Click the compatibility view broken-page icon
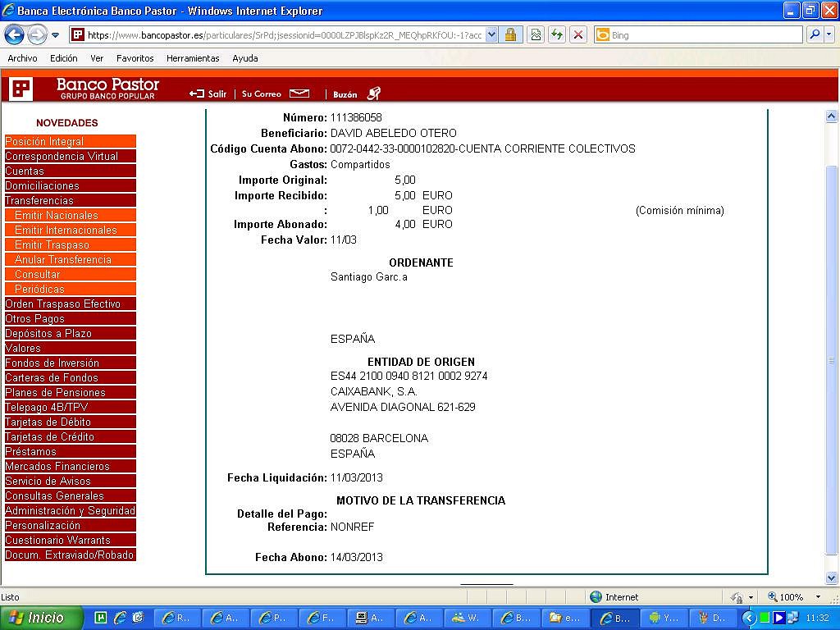 (536, 35)
